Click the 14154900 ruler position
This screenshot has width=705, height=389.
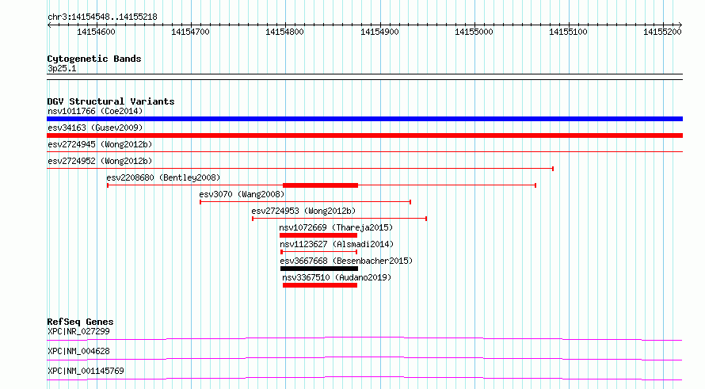[x=379, y=32]
